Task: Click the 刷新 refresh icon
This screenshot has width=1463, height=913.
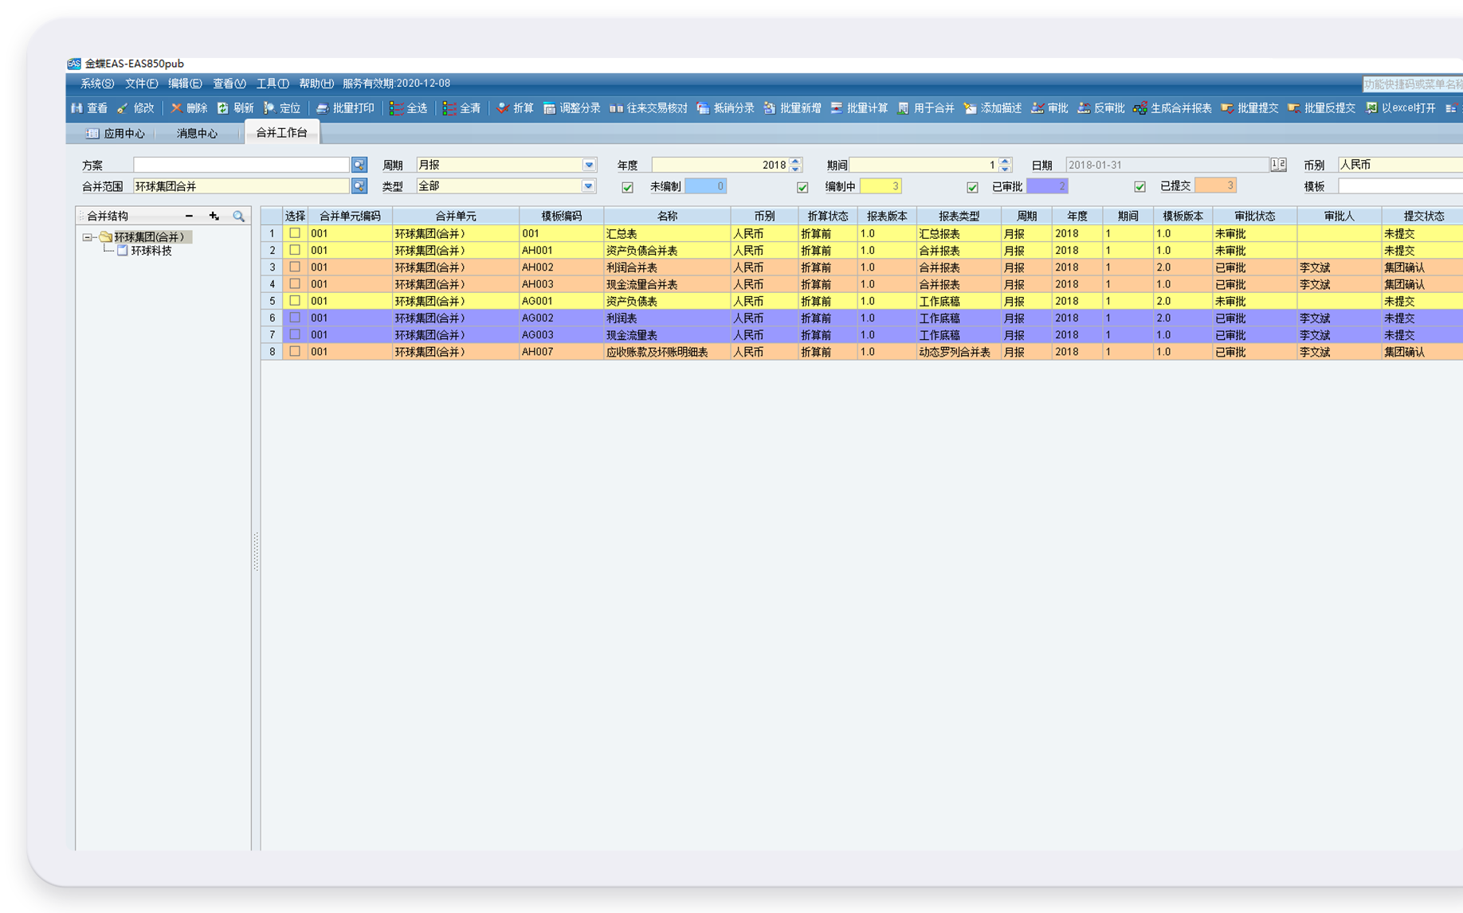Action: tap(223, 108)
